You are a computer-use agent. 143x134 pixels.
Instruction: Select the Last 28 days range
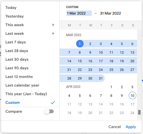coord(17,51)
